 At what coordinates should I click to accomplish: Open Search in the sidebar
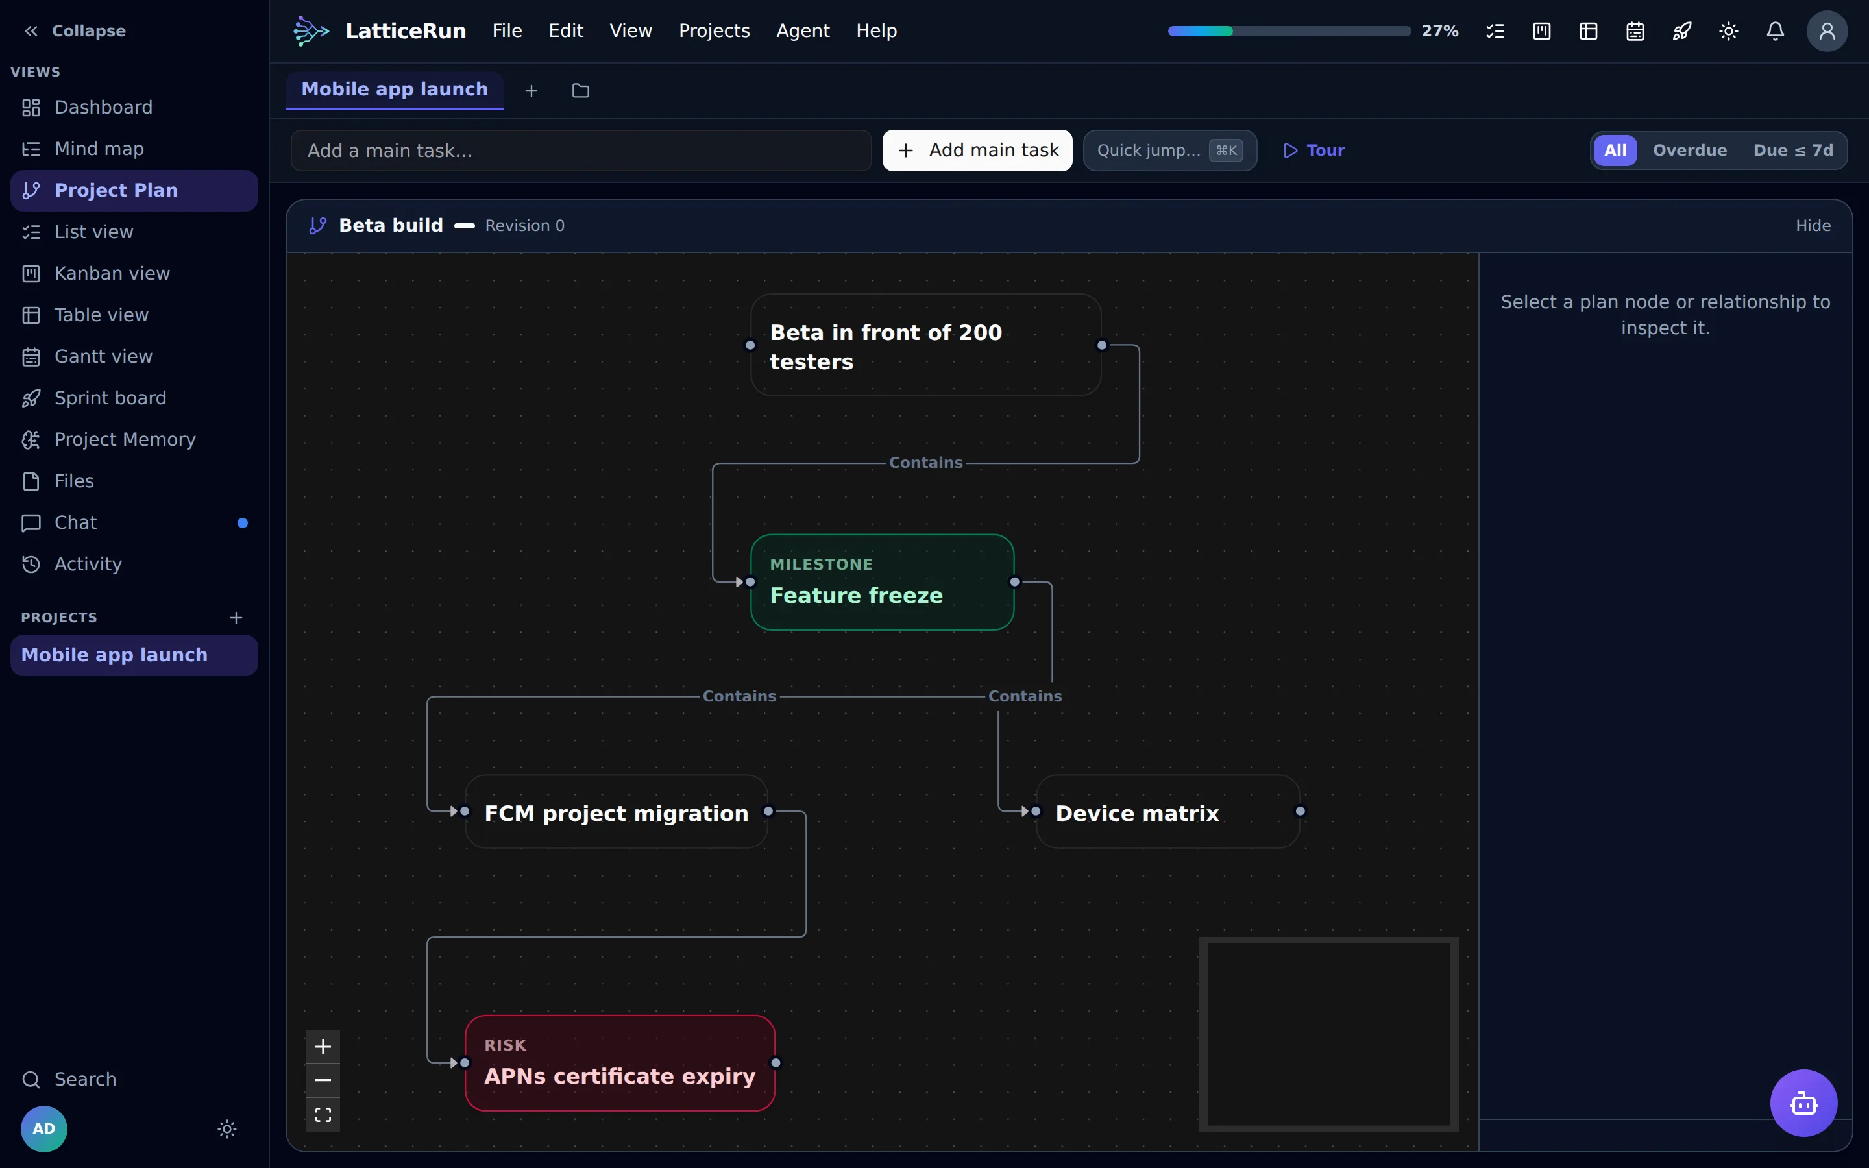tap(134, 1079)
